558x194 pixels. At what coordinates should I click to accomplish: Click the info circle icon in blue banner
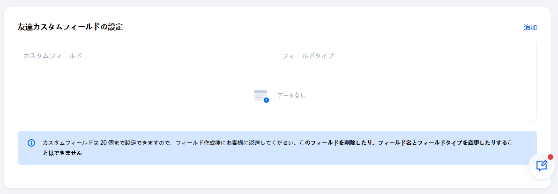(x=31, y=143)
